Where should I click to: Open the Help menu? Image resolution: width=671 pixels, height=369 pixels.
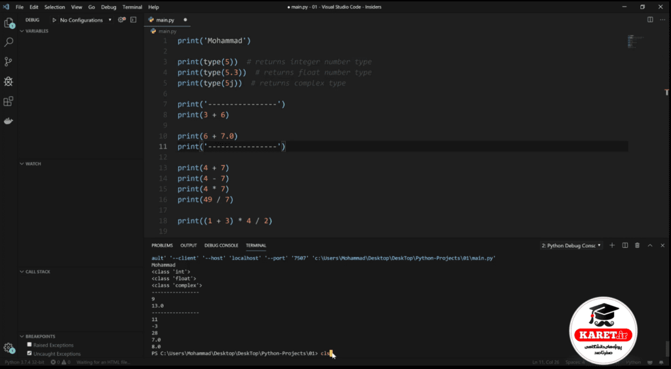153,7
